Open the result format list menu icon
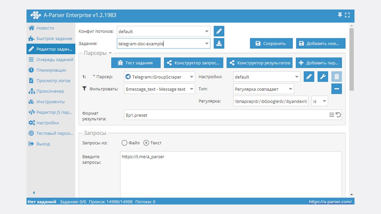The width and height of the screenshot is (381, 214). (x=332, y=115)
